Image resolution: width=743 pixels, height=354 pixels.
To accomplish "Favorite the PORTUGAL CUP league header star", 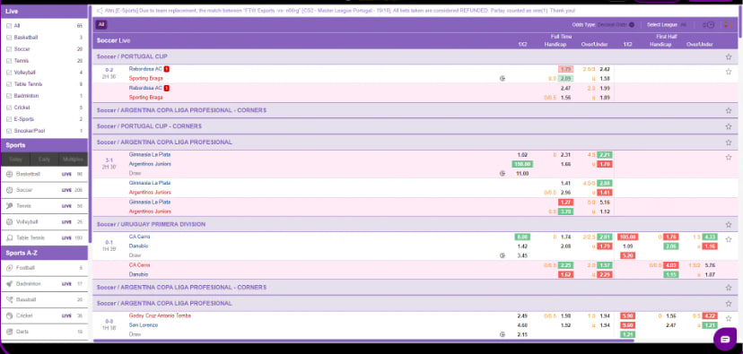I will [x=729, y=56].
